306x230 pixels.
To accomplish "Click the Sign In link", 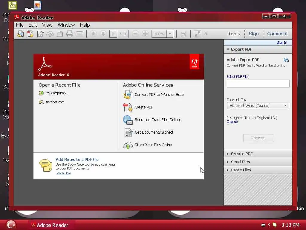I will coord(282,43).
